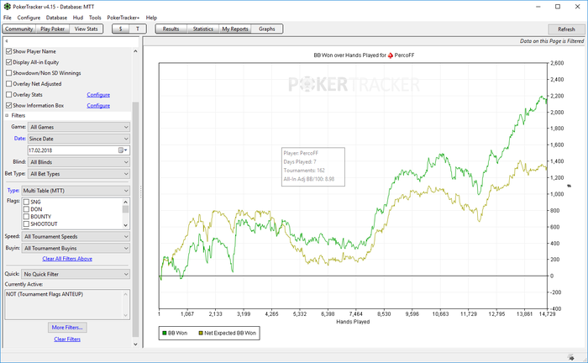Viewport: 588px width, 363px height.
Task: Click the More Filters button
Action: (67, 327)
